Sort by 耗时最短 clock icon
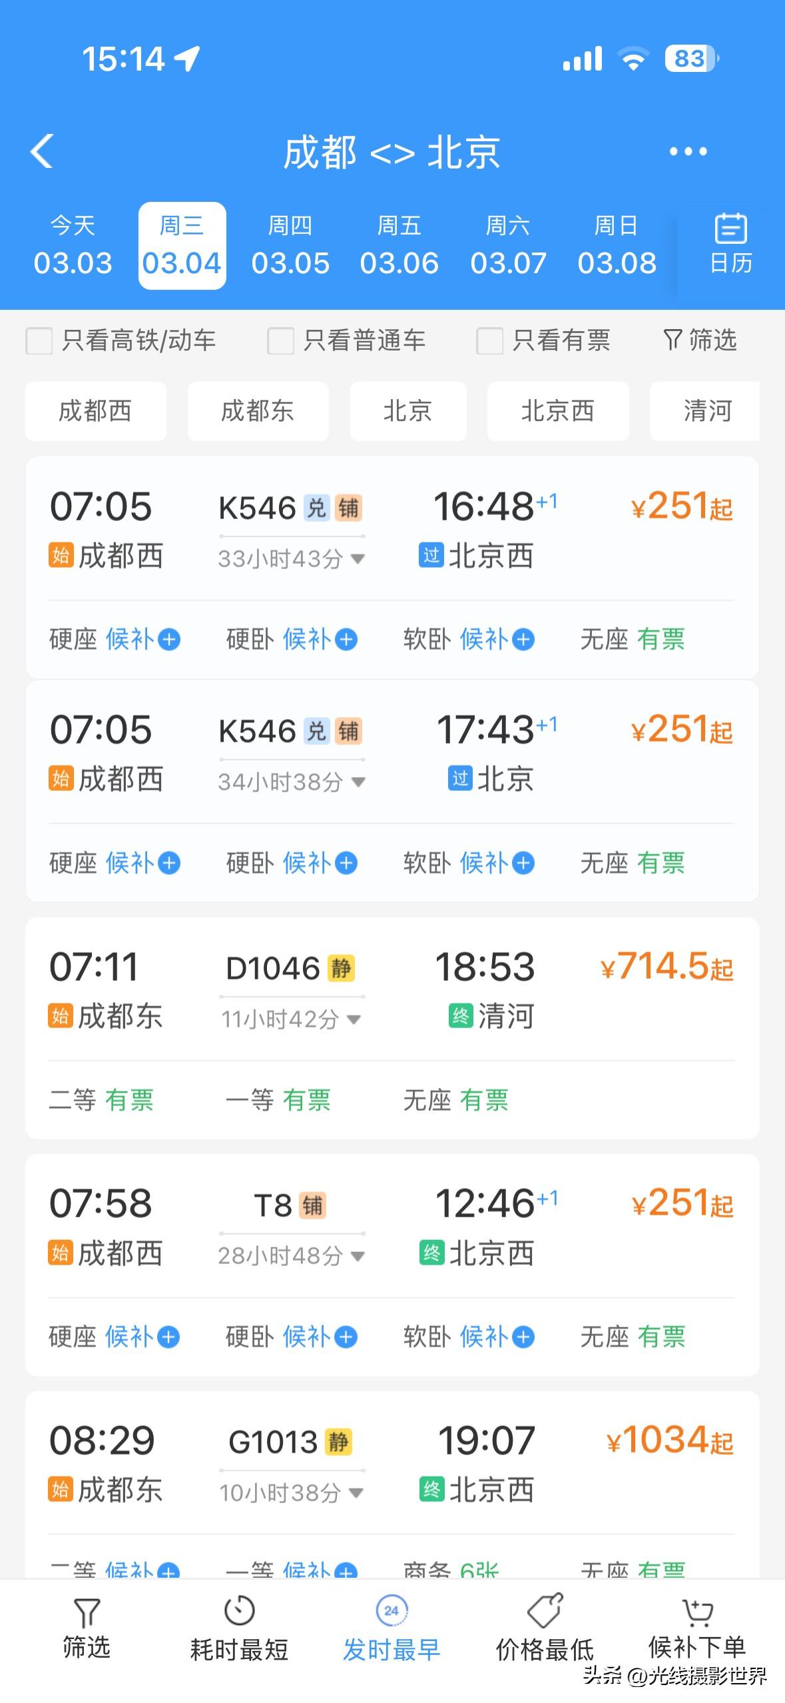This screenshot has height=1703, width=785. pos(240,1611)
